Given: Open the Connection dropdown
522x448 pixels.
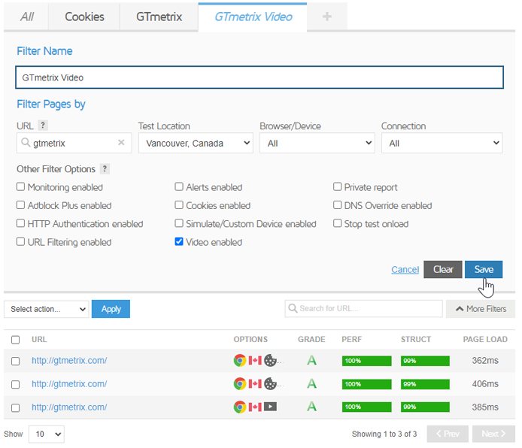Looking at the screenshot, I should pos(442,143).
